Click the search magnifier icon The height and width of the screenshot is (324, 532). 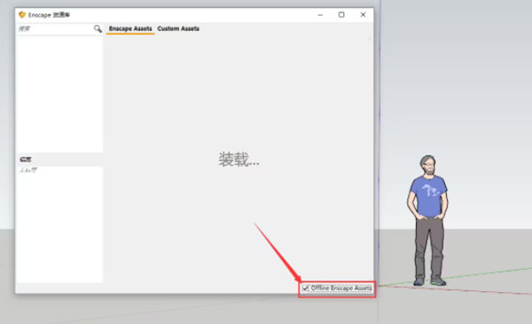tap(98, 29)
